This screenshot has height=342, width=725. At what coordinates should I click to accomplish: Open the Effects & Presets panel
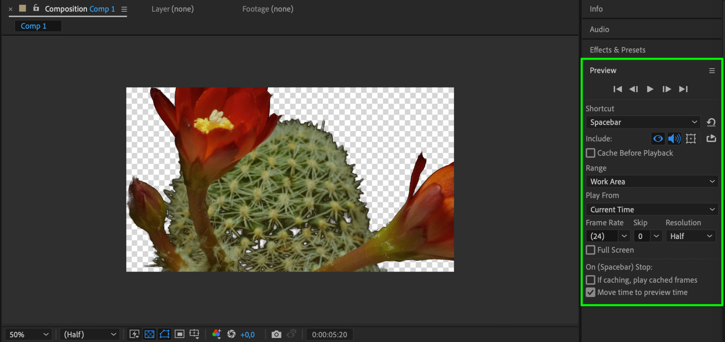click(617, 50)
